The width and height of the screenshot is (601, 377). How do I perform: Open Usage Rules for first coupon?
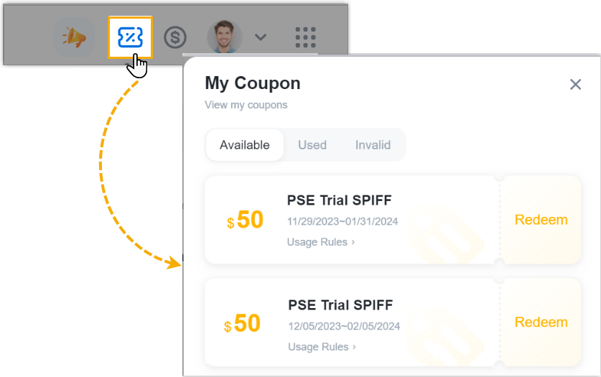(x=321, y=242)
